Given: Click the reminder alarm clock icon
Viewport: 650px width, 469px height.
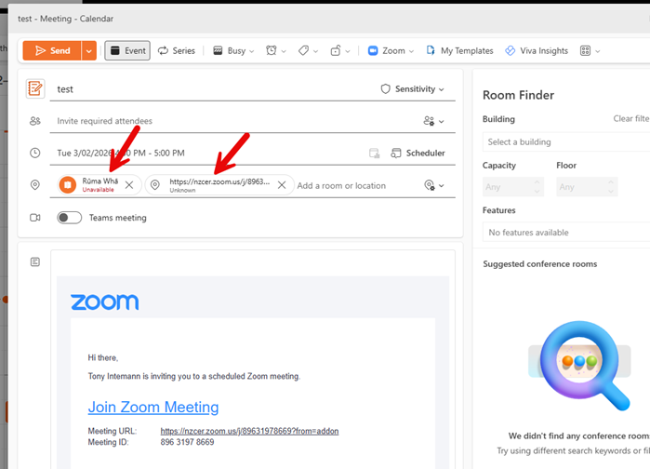Looking at the screenshot, I should (x=272, y=50).
